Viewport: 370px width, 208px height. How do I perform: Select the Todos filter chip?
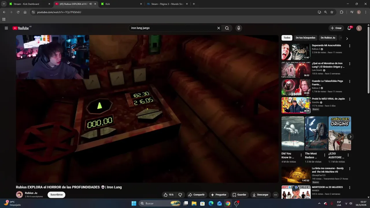click(x=287, y=38)
